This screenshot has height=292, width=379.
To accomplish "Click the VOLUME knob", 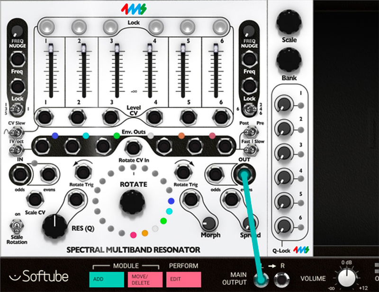I will tap(346, 278).
